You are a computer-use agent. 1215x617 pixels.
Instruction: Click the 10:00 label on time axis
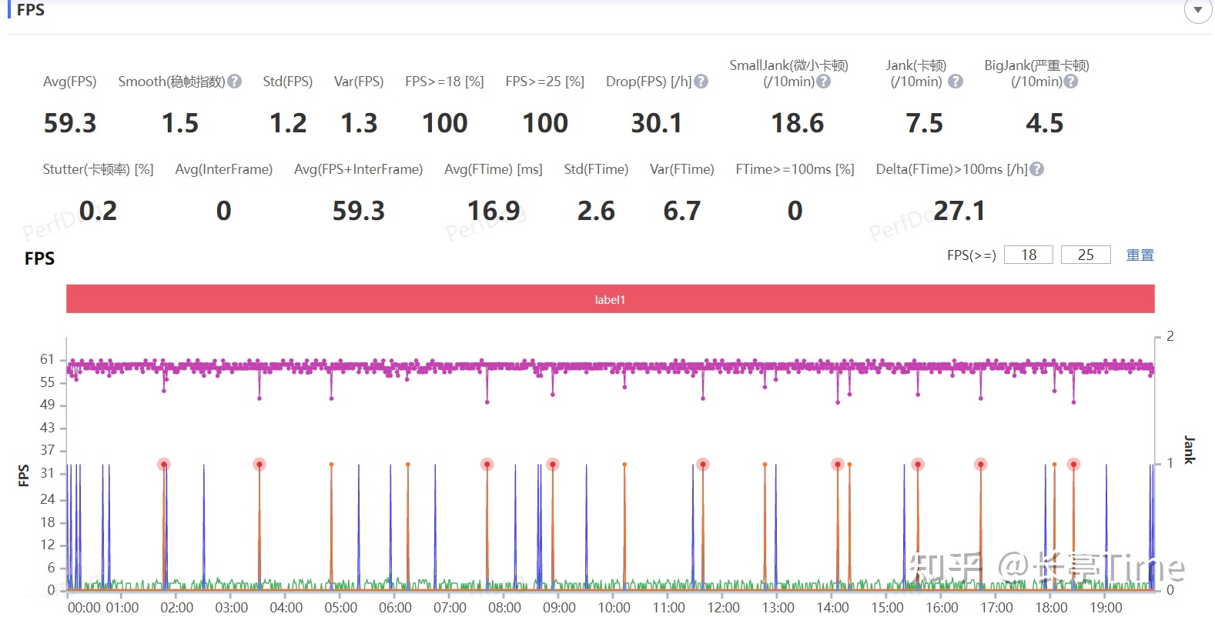[x=614, y=607]
